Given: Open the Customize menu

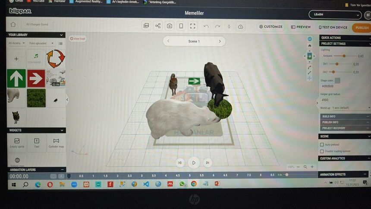Looking at the screenshot, I should [x=271, y=27].
